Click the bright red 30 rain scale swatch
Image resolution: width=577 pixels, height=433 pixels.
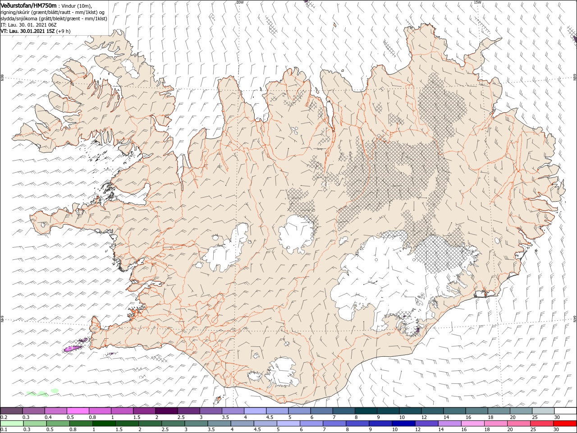click(x=564, y=424)
